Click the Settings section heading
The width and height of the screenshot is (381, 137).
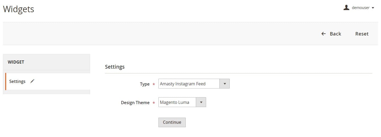pyautogui.click(x=115, y=67)
